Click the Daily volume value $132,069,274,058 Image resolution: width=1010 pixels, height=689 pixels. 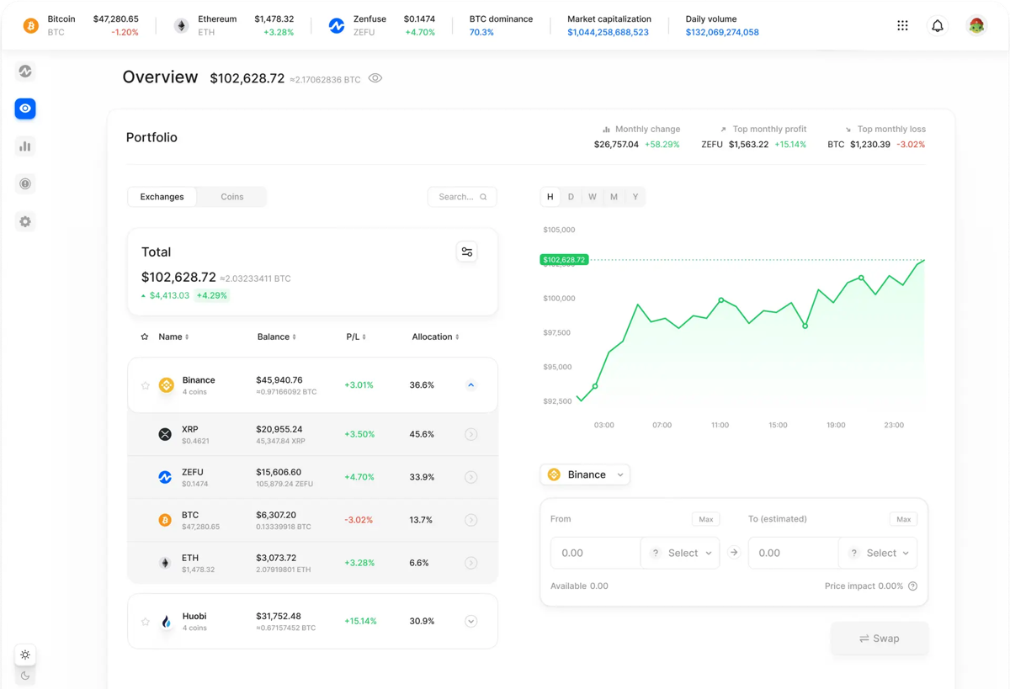tap(722, 33)
